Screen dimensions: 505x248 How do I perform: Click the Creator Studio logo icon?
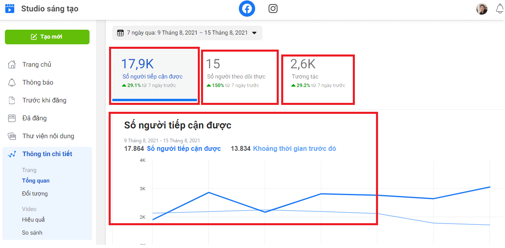pyautogui.click(x=10, y=9)
